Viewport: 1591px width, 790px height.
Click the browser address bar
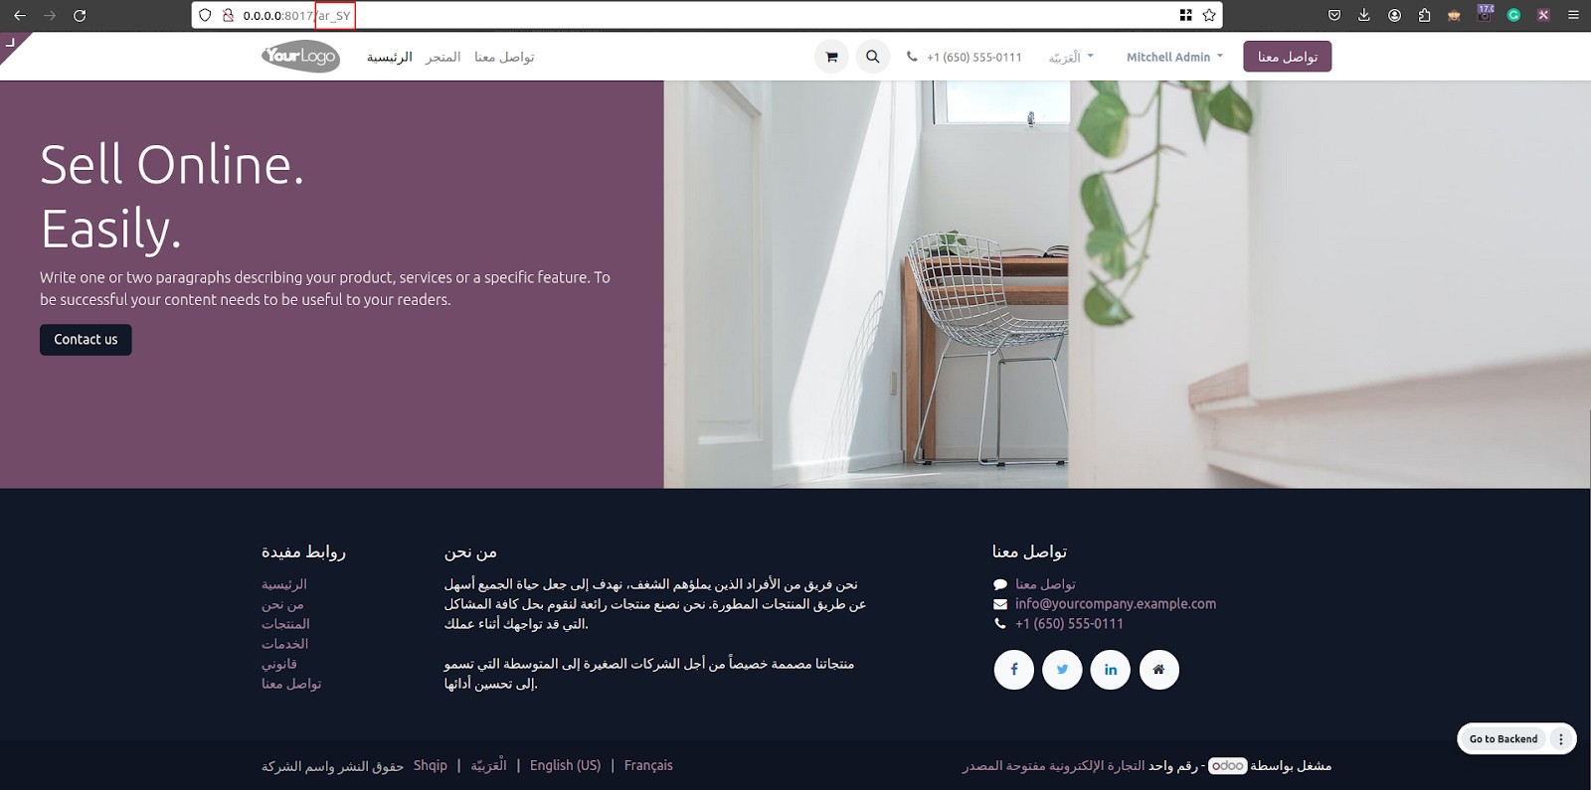point(686,15)
